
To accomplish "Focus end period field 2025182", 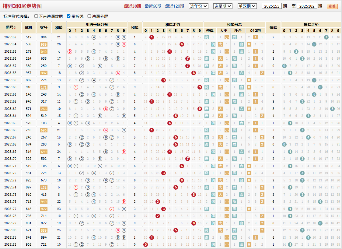I will click(307, 6).
